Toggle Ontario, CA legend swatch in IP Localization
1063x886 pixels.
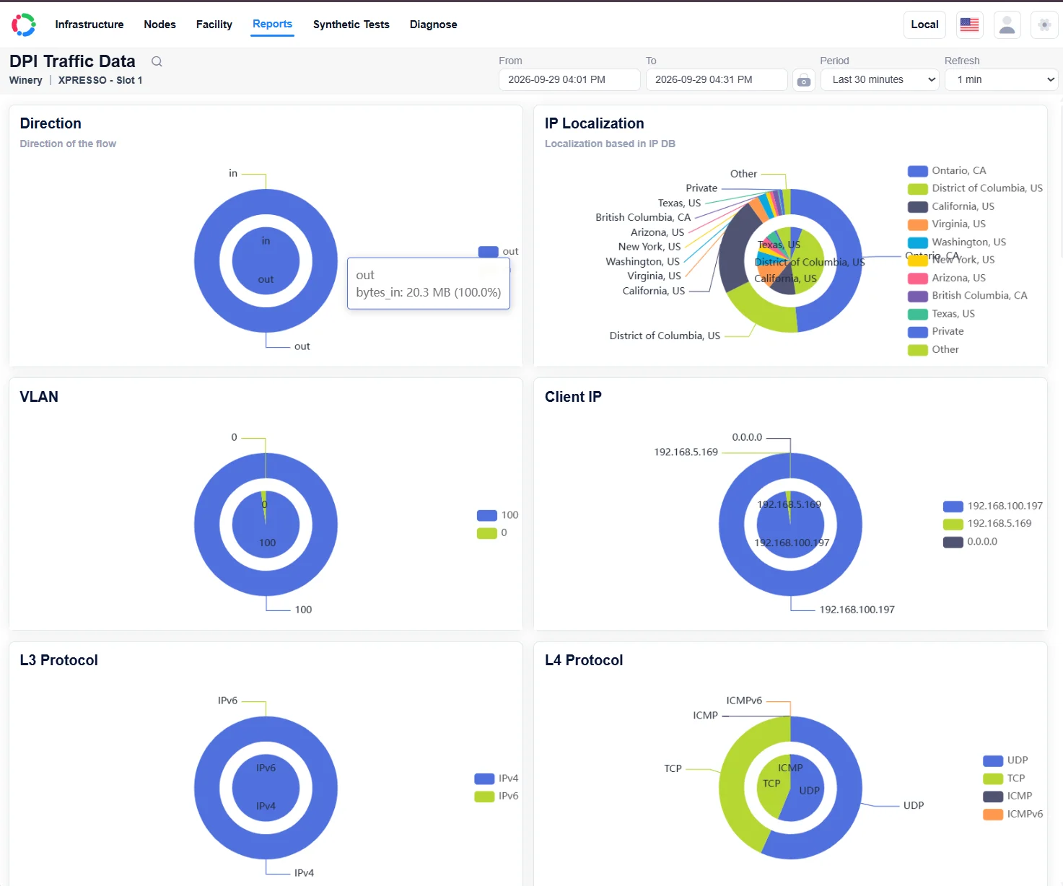pos(918,171)
